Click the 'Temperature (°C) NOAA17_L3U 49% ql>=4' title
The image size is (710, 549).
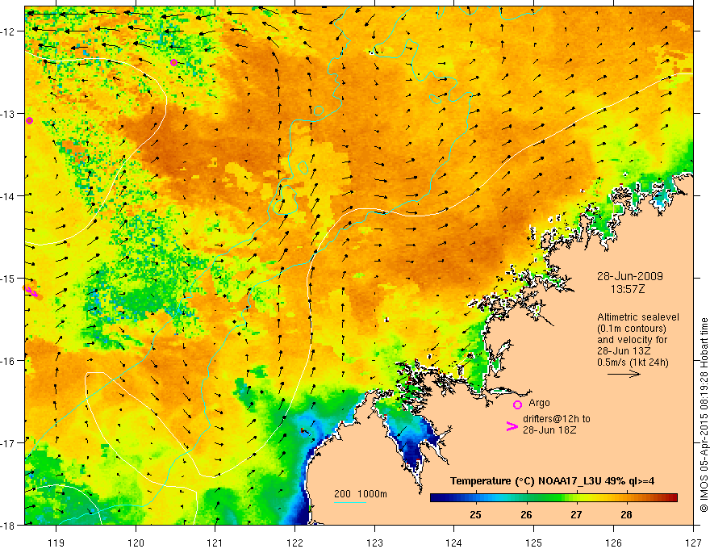point(552,481)
